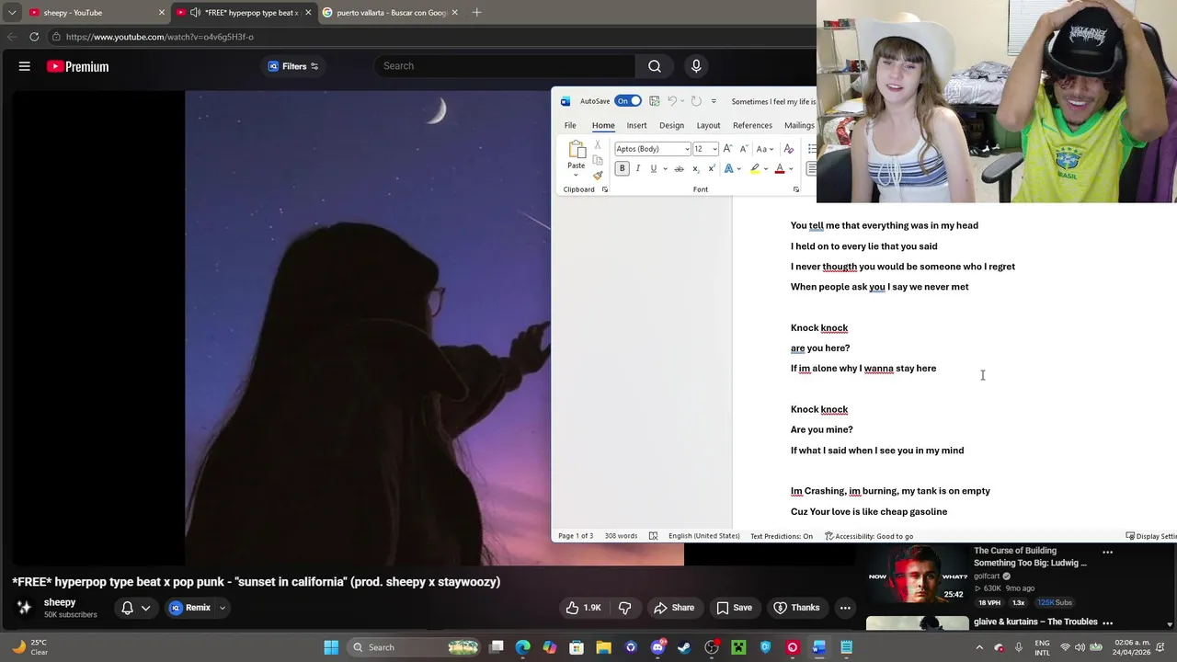Open the underline style dropdown arrow
This screenshot has width=1177, height=662.
pyautogui.click(x=665, y=169)
